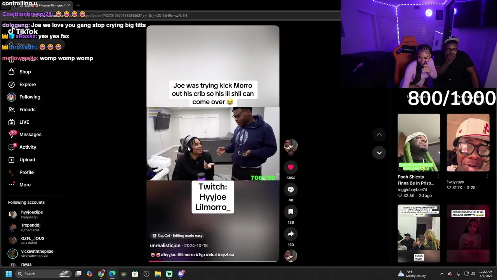This screenshot has height=280, width=497.
Task: Click the Friends people icon
Action: pyautogui.click(x=12, y=110)
